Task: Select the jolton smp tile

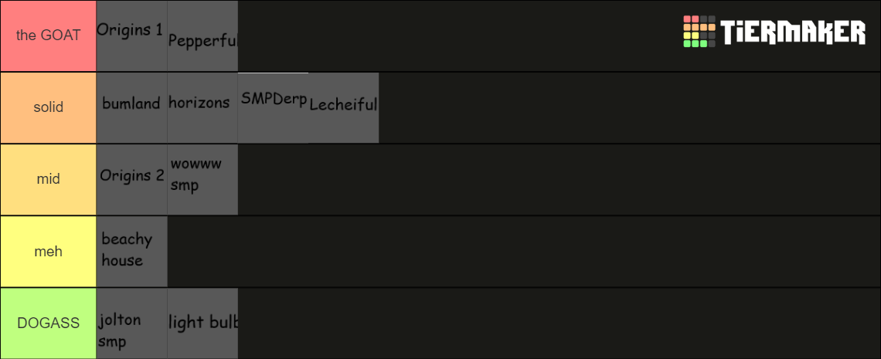Action: click(131, 323)
